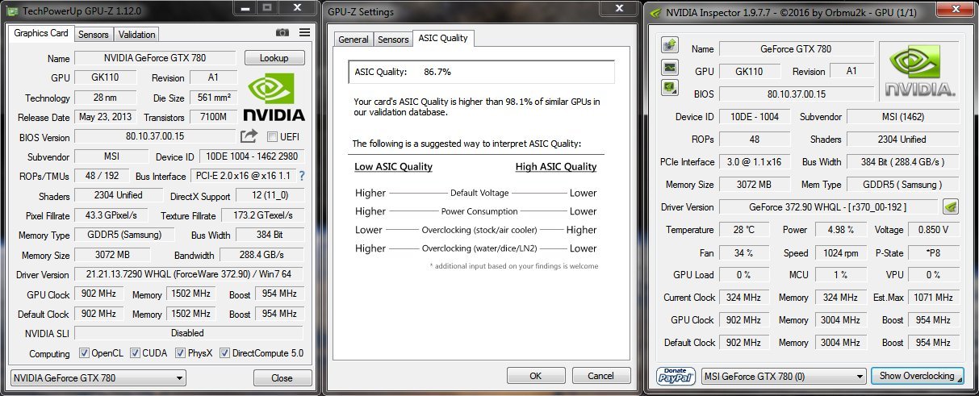
Task: Open the GPU-Z hamburger menu
Action: 304,32
